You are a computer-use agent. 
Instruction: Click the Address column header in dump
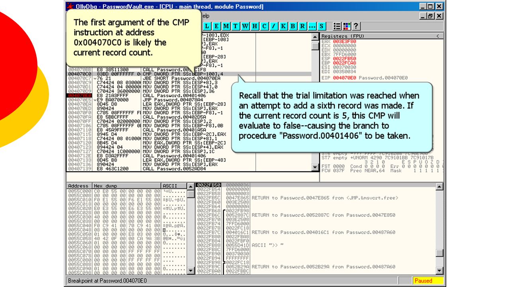(x=79, y=186)
